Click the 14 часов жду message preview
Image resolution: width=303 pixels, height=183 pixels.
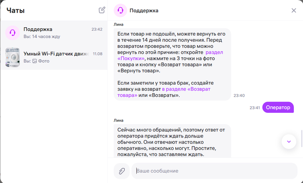46,36
